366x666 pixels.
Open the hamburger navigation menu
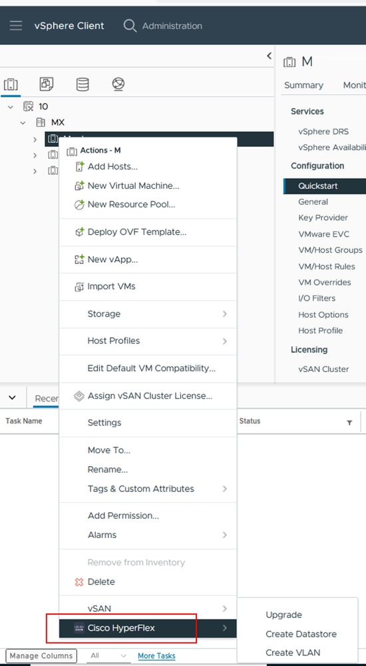pos(16,25)
